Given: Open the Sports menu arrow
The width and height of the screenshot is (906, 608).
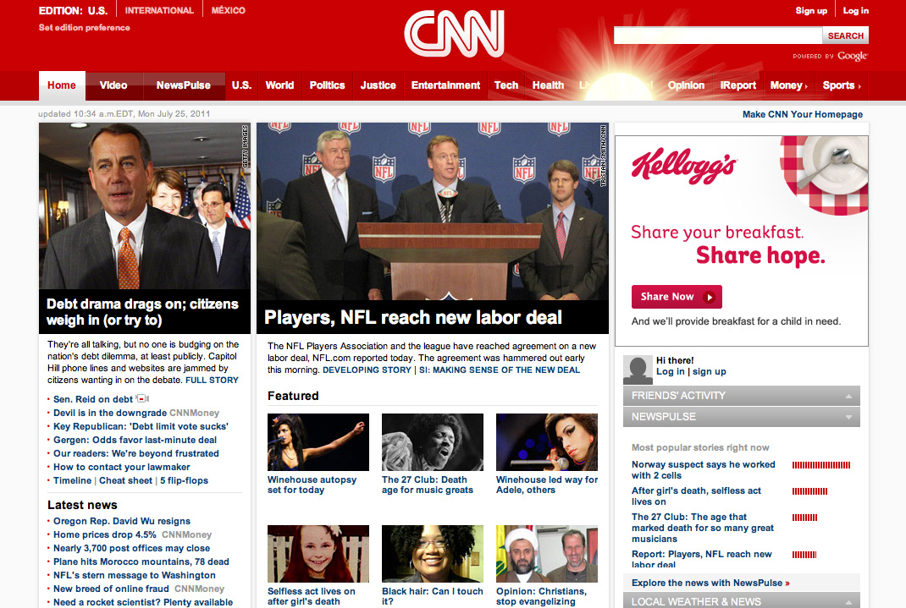Looking at the screenshot, I should coord(859,86).
